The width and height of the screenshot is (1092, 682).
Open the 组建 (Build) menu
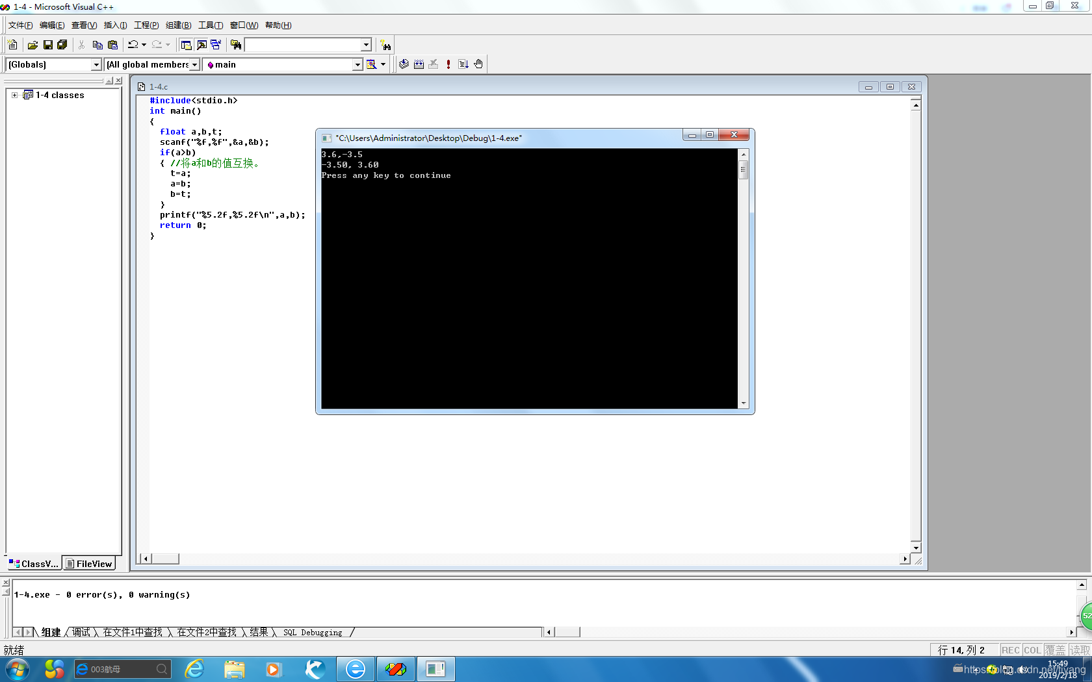(x=178, y=25)
